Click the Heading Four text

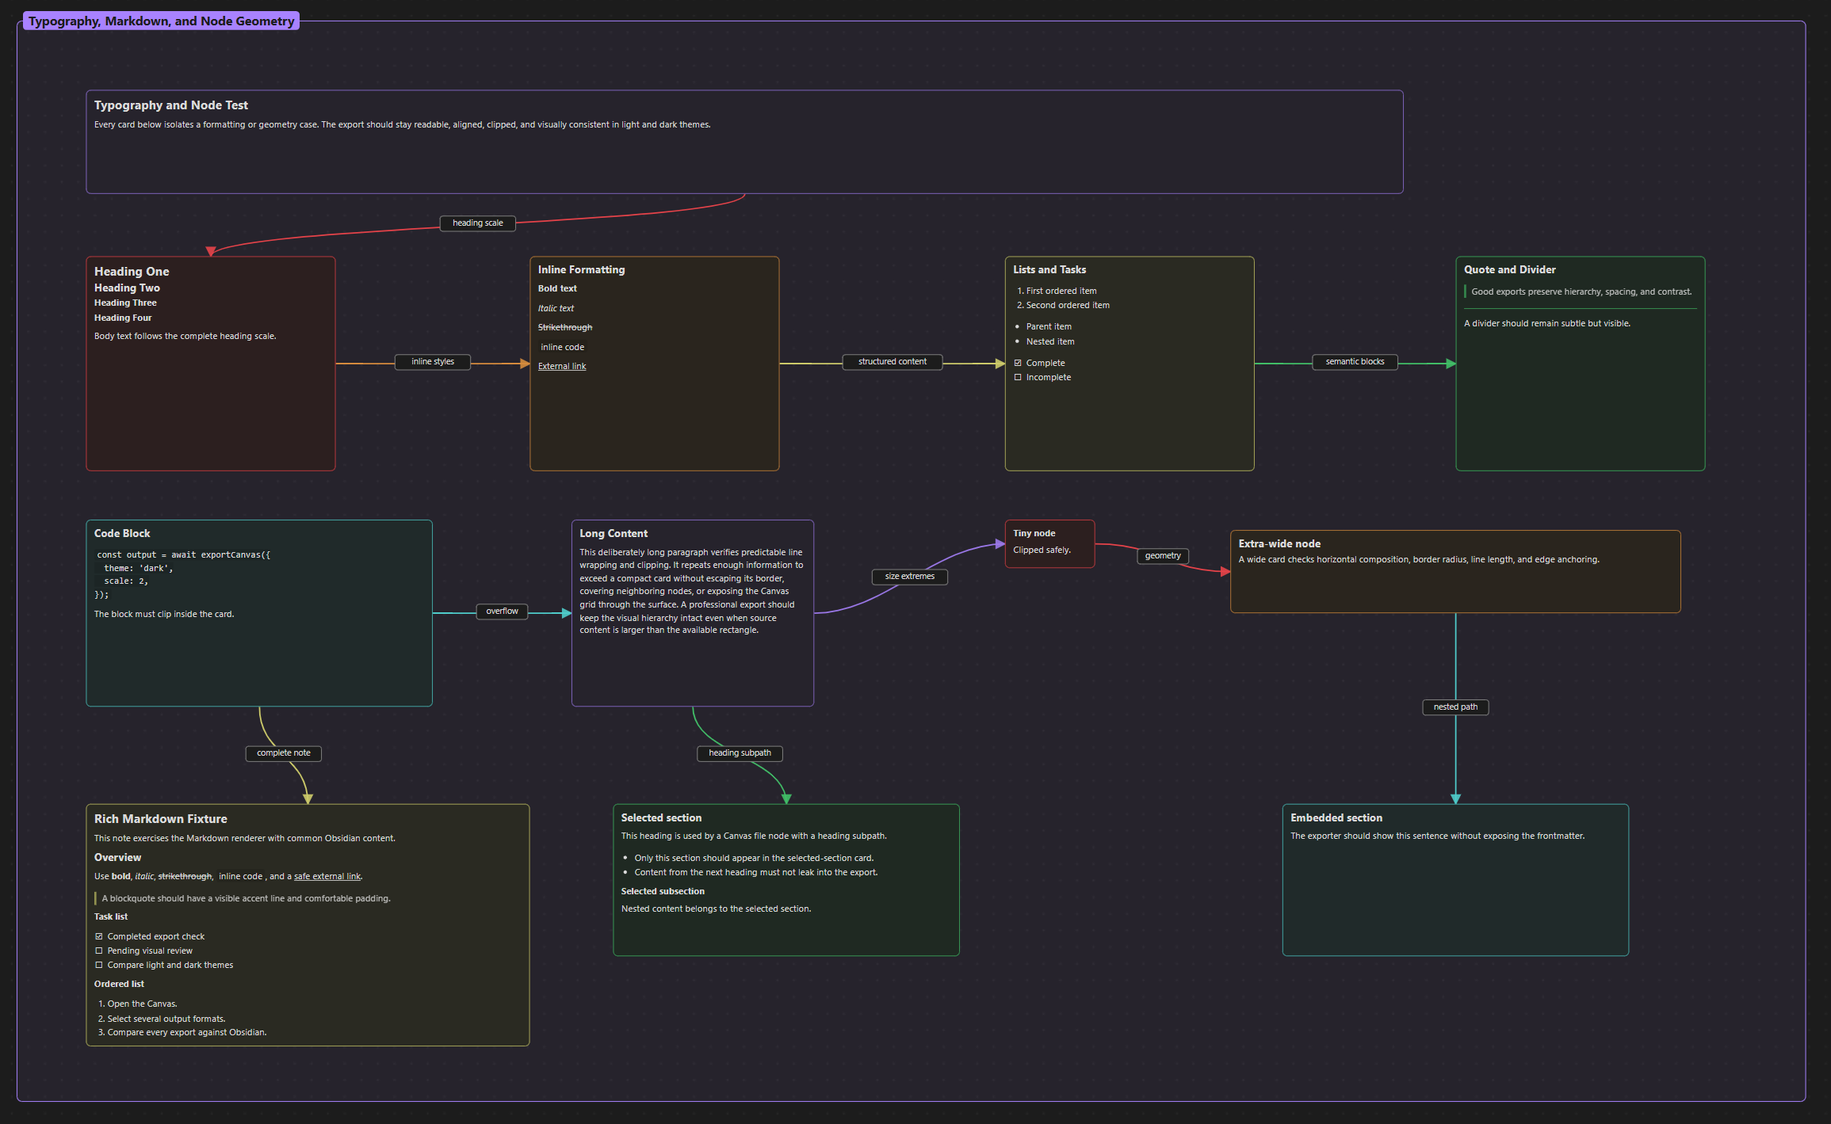click(x=123, y=318)
